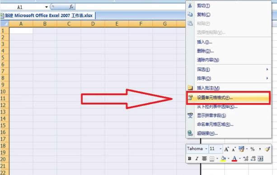The width and height of the screenshot is (277, 175).
Task: Open the Font Color dropdown arrow
Action: coord(240,159)
